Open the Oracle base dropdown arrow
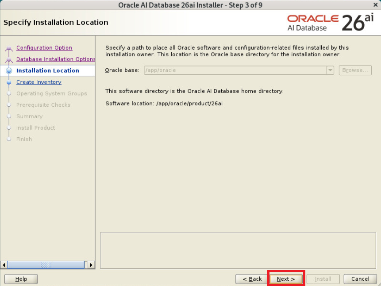The image size is (381, 286). (330, 70)
